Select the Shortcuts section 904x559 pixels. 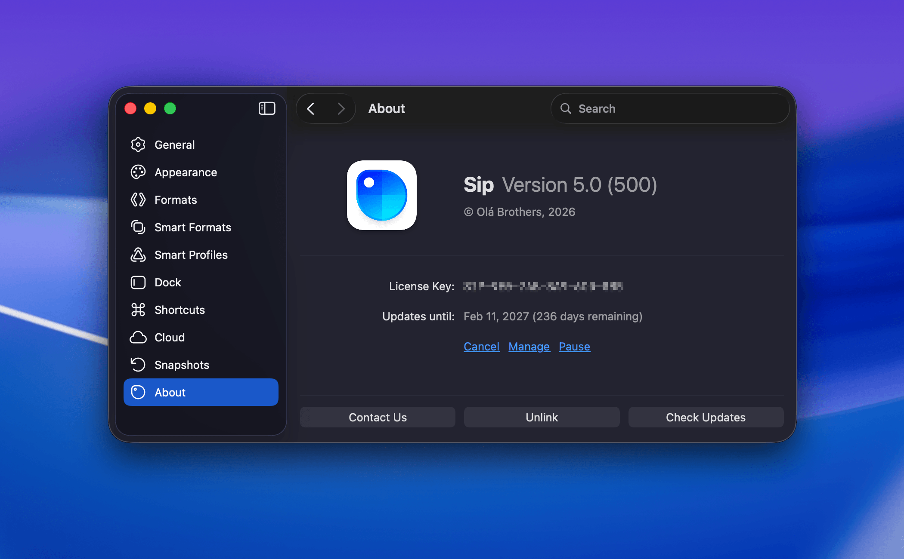pos(201,310)
